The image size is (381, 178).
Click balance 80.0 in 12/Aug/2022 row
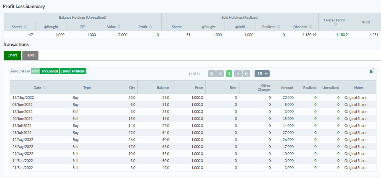pyautogui.click(x=165, y=140)
